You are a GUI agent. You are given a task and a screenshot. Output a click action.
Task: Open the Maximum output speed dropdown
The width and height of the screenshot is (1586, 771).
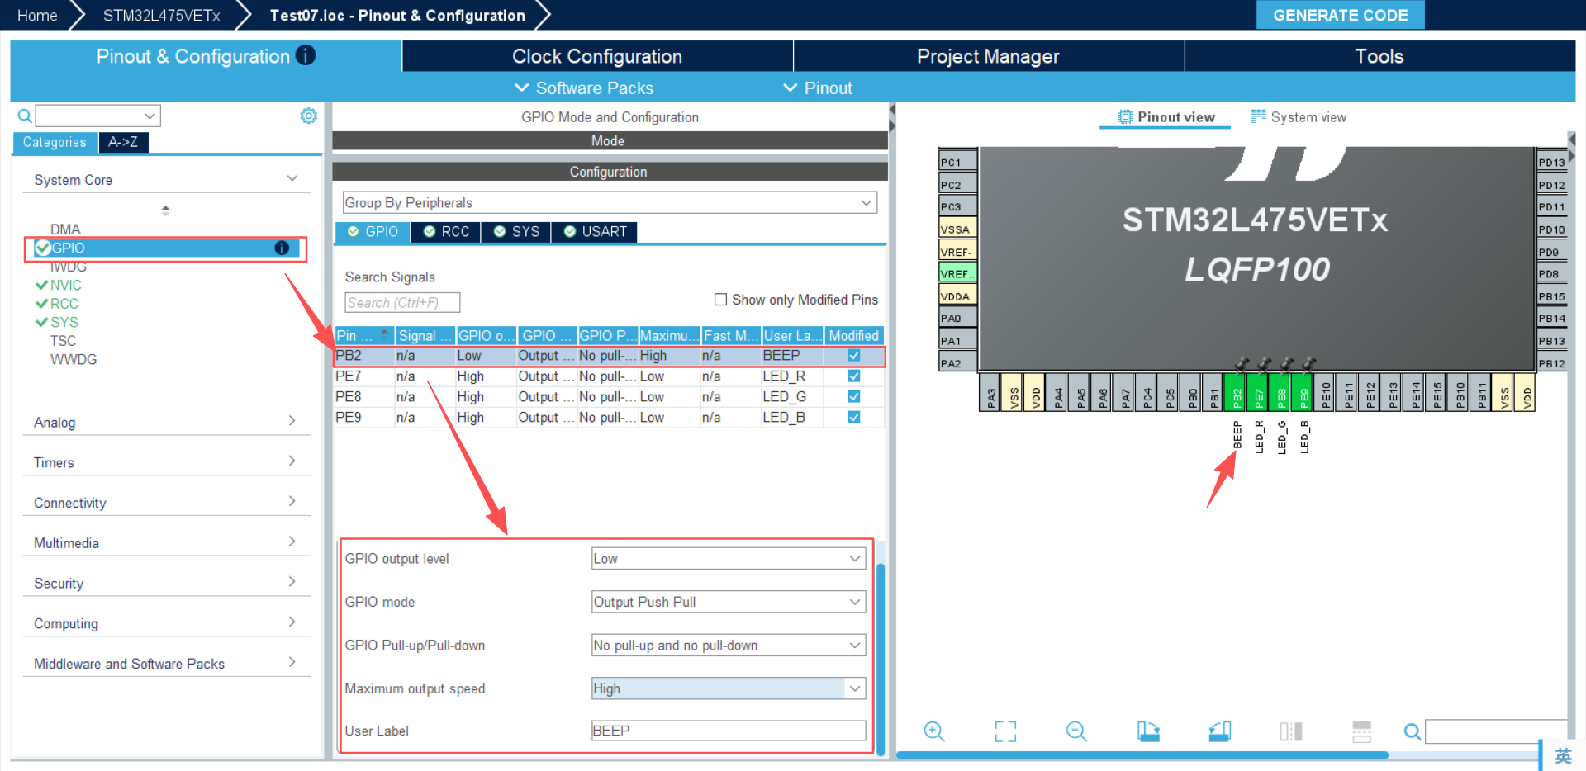point(728,688)
